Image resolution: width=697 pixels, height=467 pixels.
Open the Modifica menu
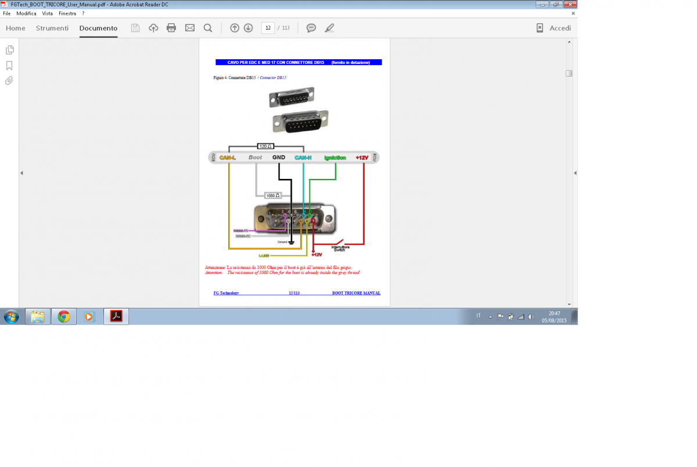[26, 13]
